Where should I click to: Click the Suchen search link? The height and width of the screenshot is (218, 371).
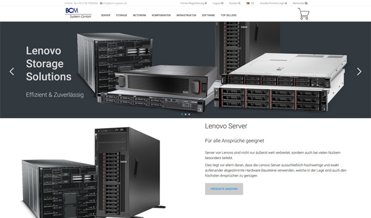coord(235,3)
